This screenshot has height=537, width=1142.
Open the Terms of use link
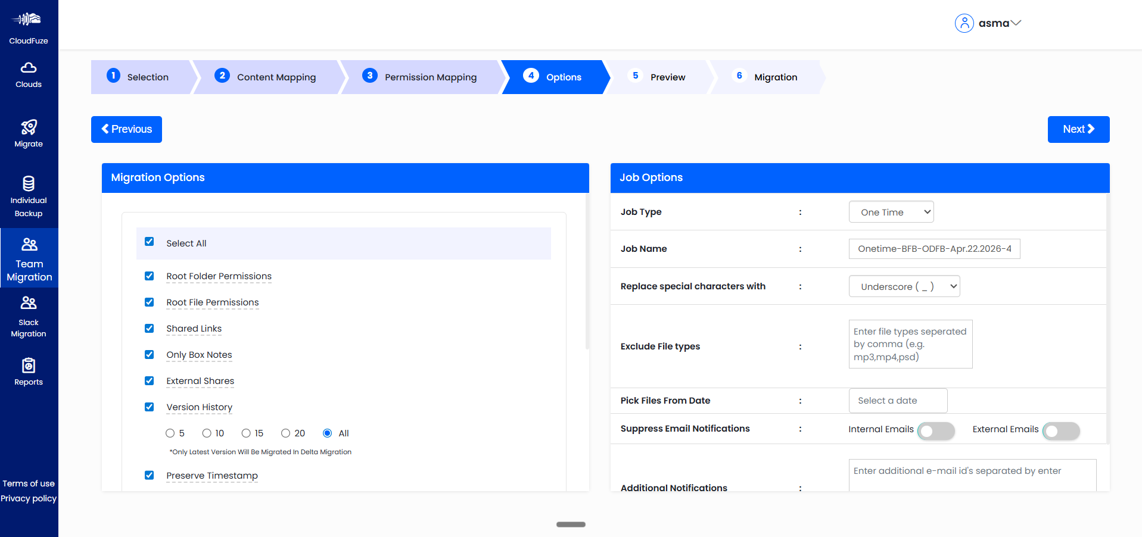point(28,483)
